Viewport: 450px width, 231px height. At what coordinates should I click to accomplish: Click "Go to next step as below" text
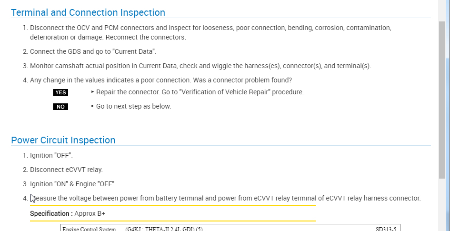click(133, 106)
